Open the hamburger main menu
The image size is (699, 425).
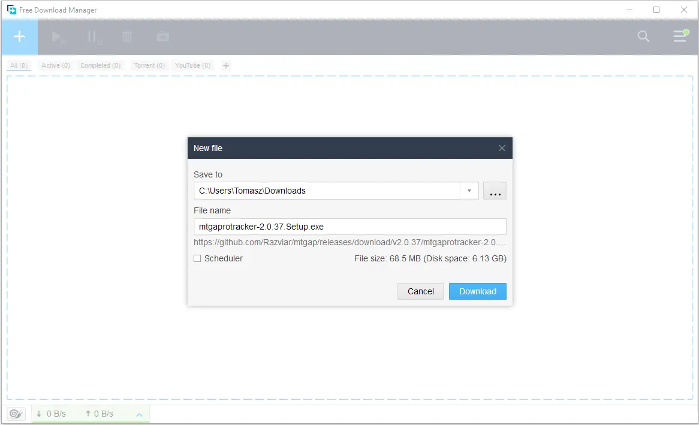(x=680, y=36)
